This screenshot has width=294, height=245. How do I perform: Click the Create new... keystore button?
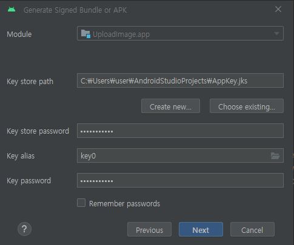[x=170, y=106]
